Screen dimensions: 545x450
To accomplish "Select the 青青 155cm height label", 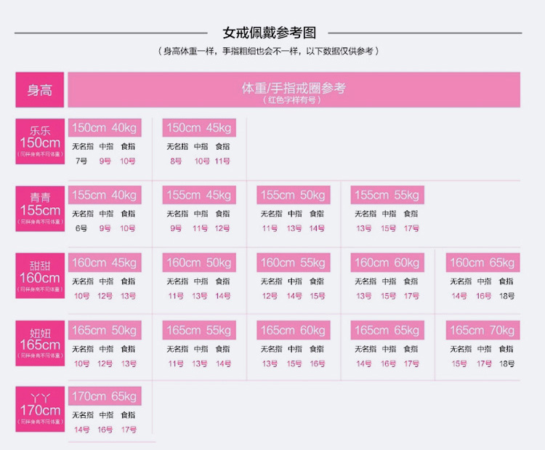I will 40,209.
